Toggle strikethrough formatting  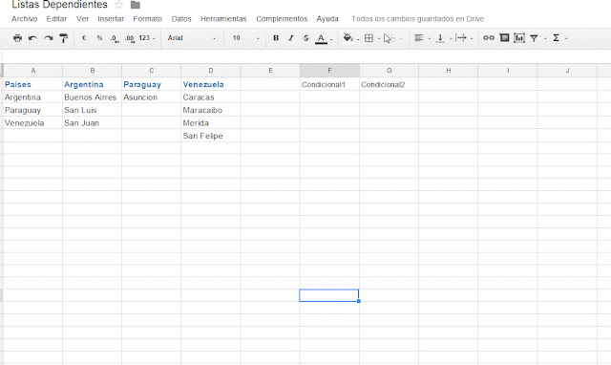[305, 38]
